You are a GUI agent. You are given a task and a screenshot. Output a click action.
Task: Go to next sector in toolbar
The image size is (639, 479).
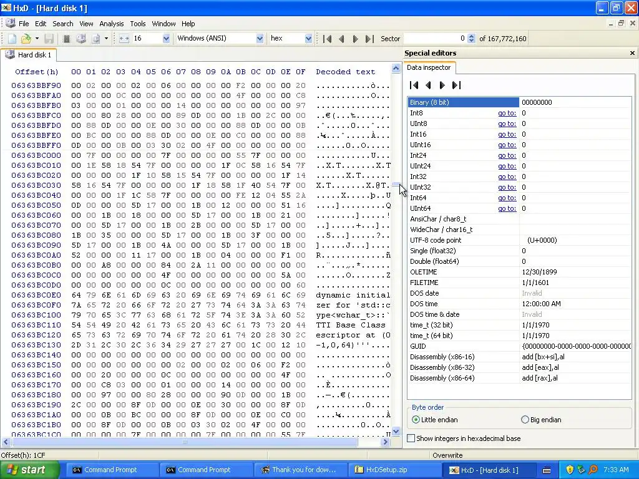(355, 39)
